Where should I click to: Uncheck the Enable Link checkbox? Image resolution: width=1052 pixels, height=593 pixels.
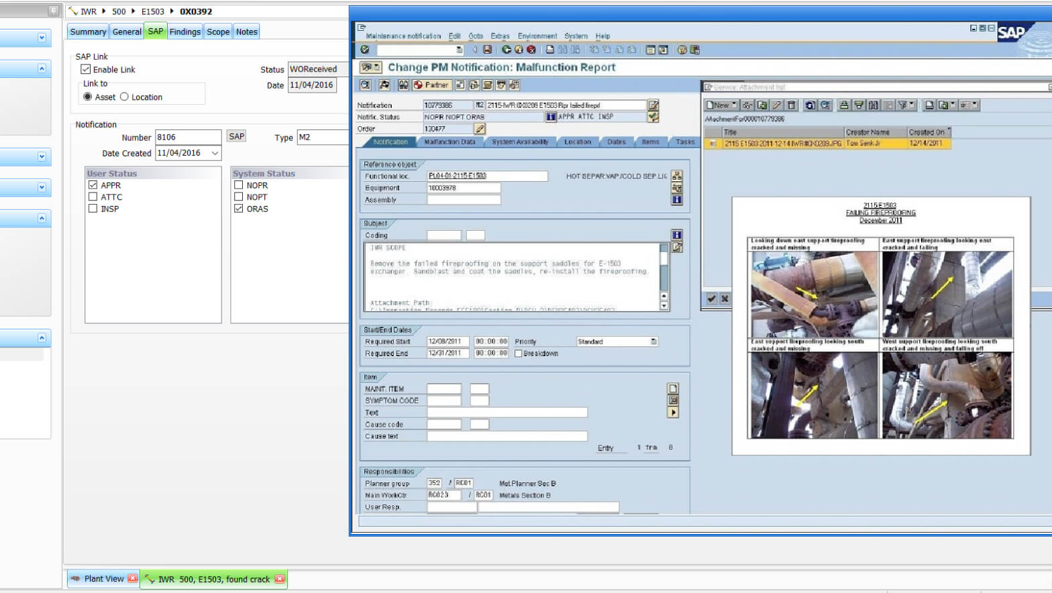click(x=86, y=69)
